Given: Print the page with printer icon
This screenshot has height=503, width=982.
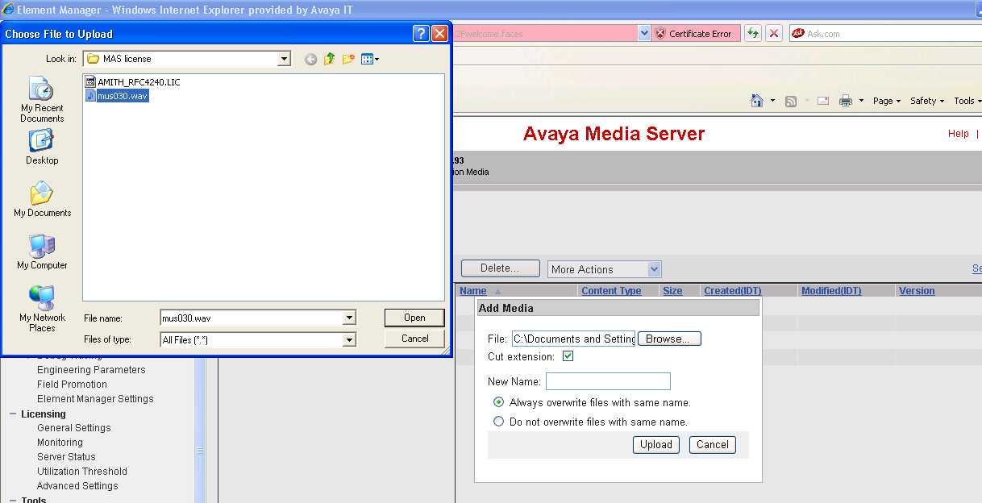Looking at the screenshot, I should 846,101.
